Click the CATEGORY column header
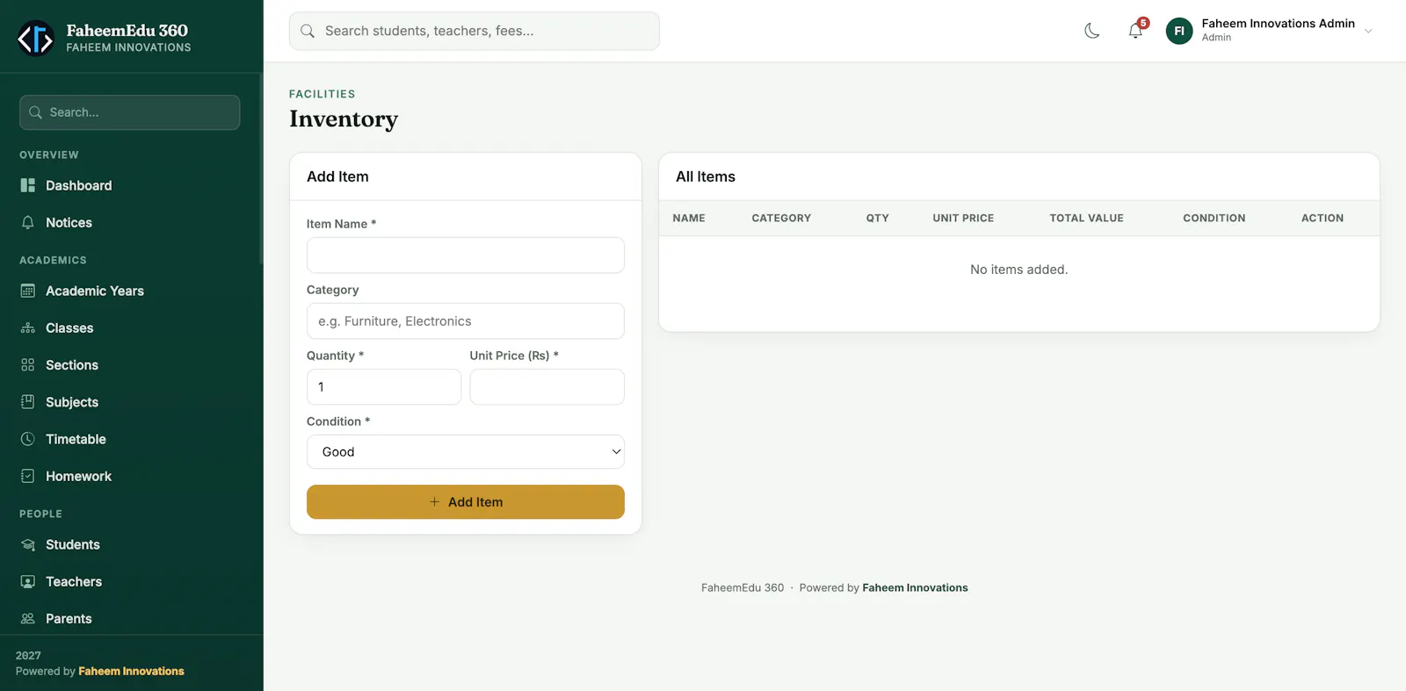The width and height of the screenshot is (1406, 691). 781,218
